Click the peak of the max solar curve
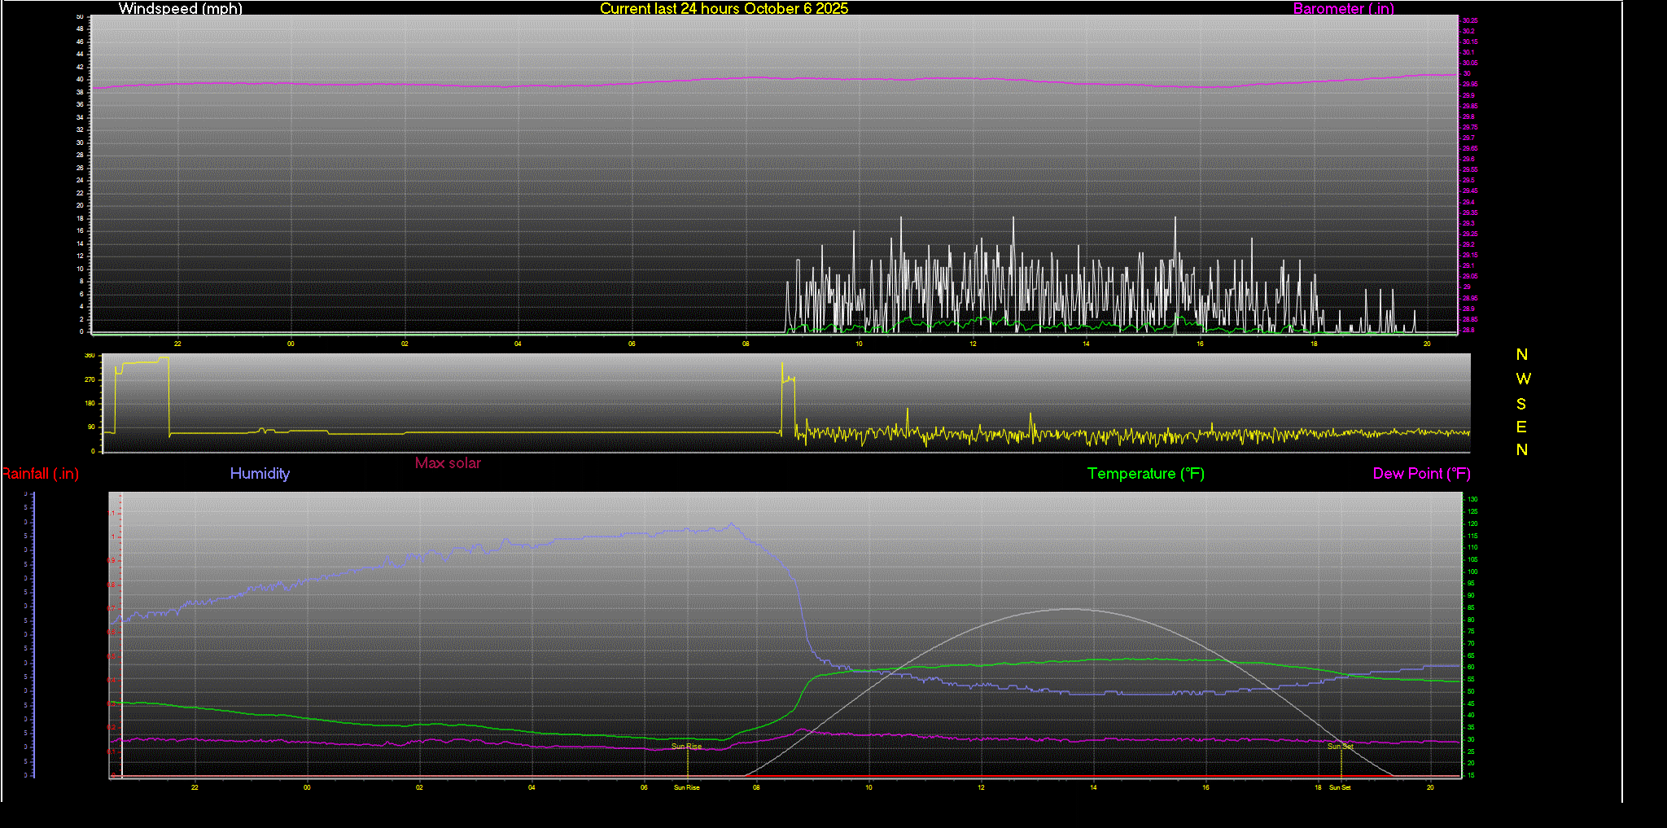The width and height of the screenshot is (1667, 828). 1068,609
